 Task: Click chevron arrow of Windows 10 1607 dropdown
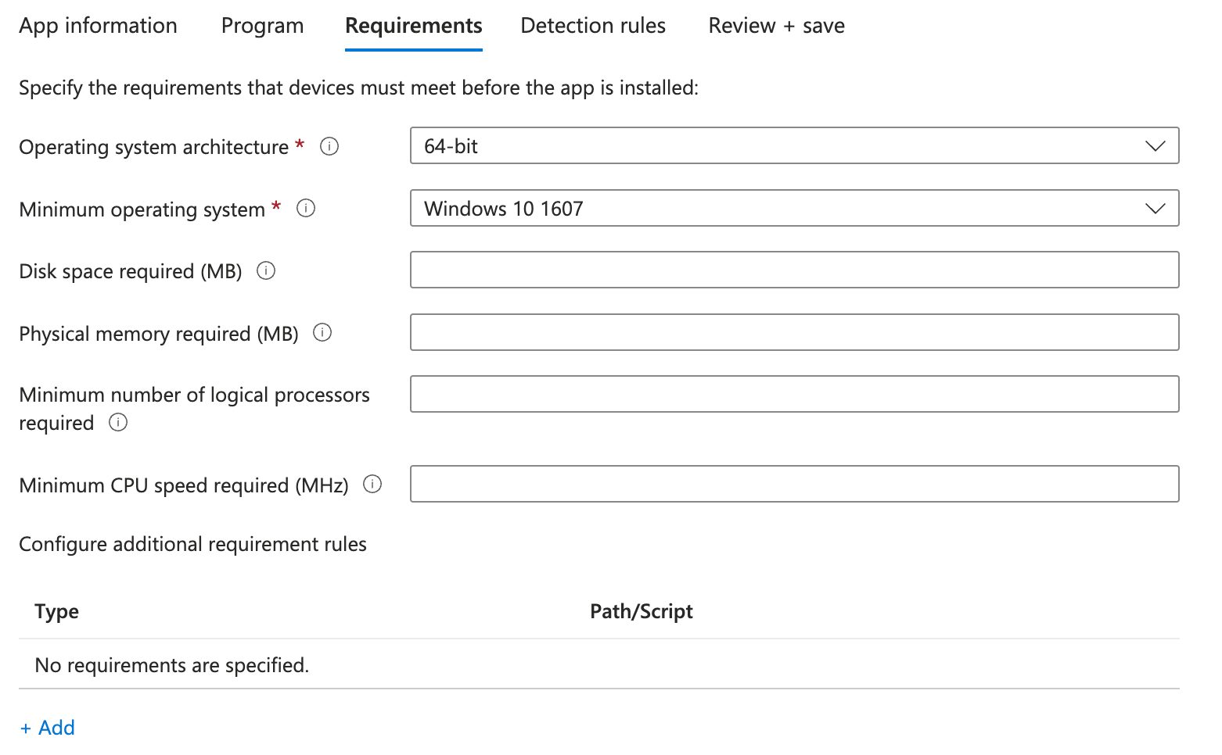pyautogui.click(x=1155, y=209)
